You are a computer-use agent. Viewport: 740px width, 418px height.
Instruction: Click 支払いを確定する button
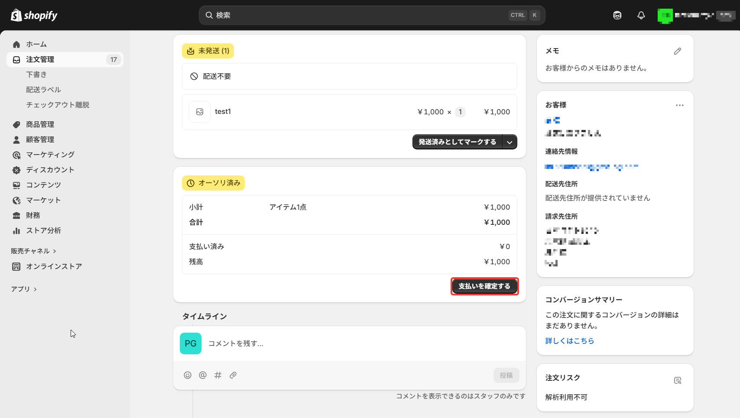point(484,286)
